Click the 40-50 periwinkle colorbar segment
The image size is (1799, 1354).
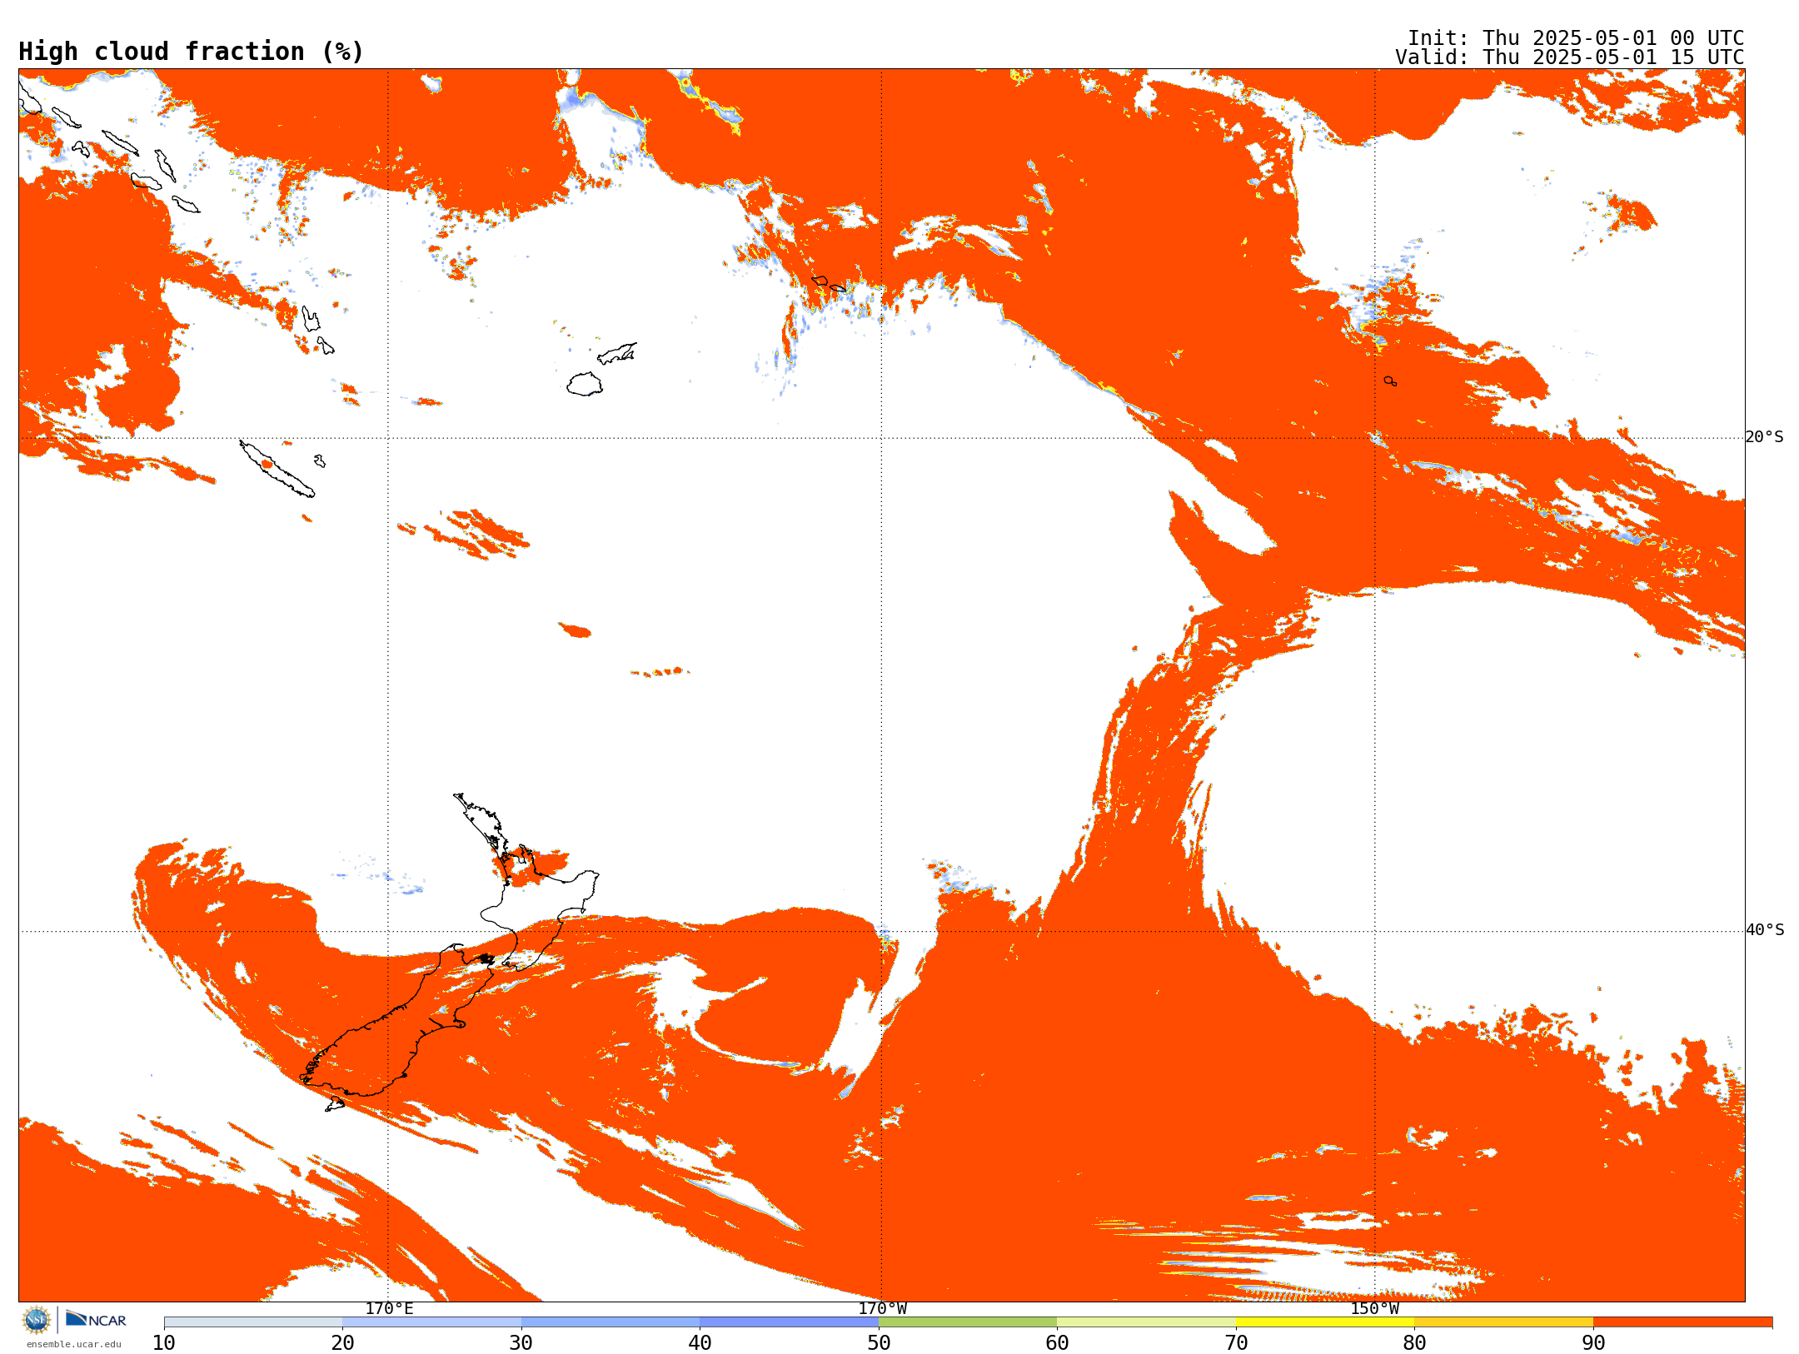click(x=789, y=1322)
